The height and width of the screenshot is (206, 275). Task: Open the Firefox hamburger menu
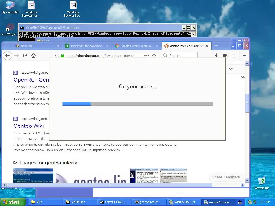point(244,56)
